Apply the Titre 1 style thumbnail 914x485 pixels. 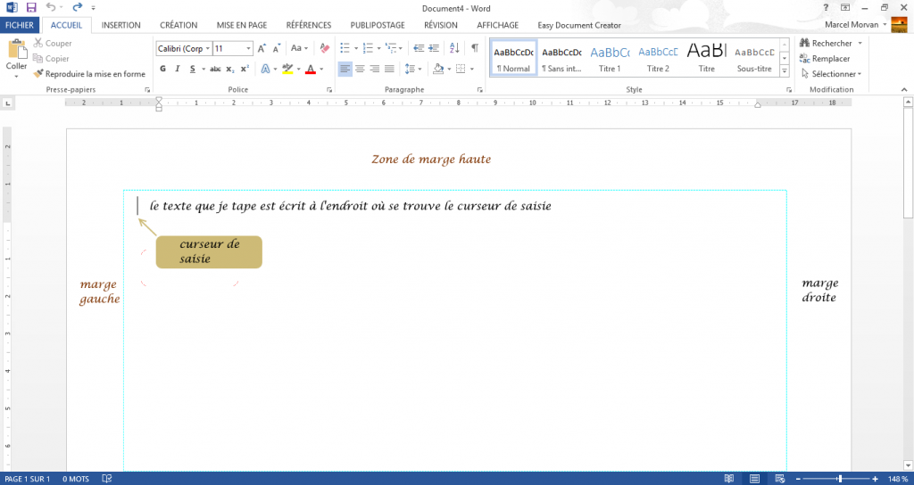(610, 58)
